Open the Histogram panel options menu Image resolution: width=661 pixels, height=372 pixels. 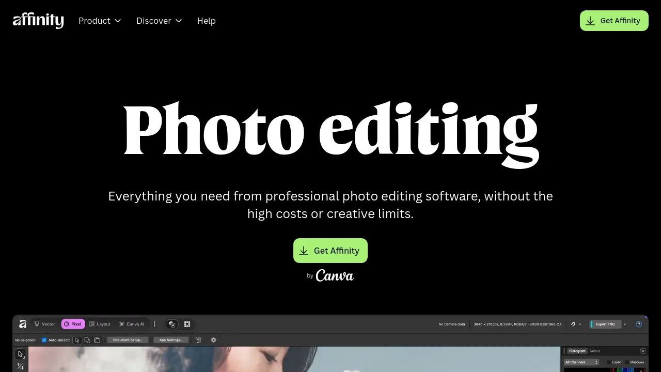point(643,351)
